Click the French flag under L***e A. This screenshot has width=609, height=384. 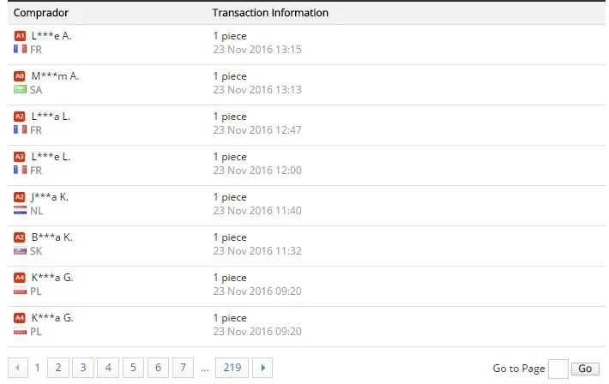pyautogui.click(x=21, y=50)
